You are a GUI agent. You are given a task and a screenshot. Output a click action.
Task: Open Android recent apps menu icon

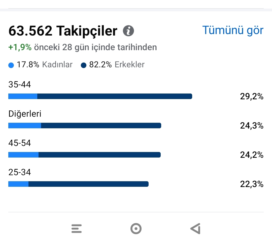(x=77, y=229)
